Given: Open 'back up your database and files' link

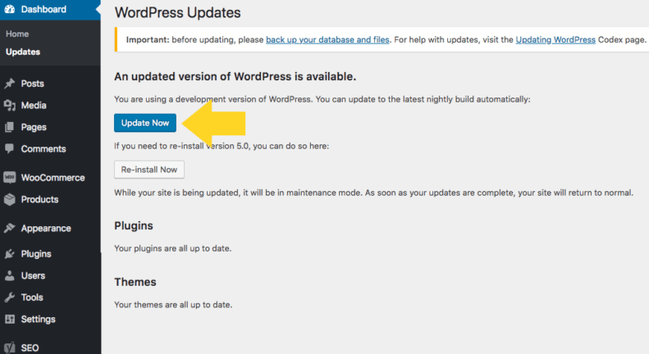Looking at the screenshot, I should (x=327, y=39).
